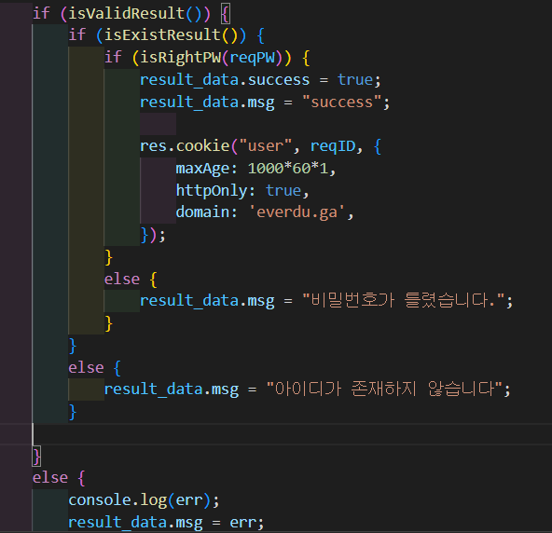The image size is (552, 533).
Task: Click the httpOnly option key
Action: (x=212, y=191)
